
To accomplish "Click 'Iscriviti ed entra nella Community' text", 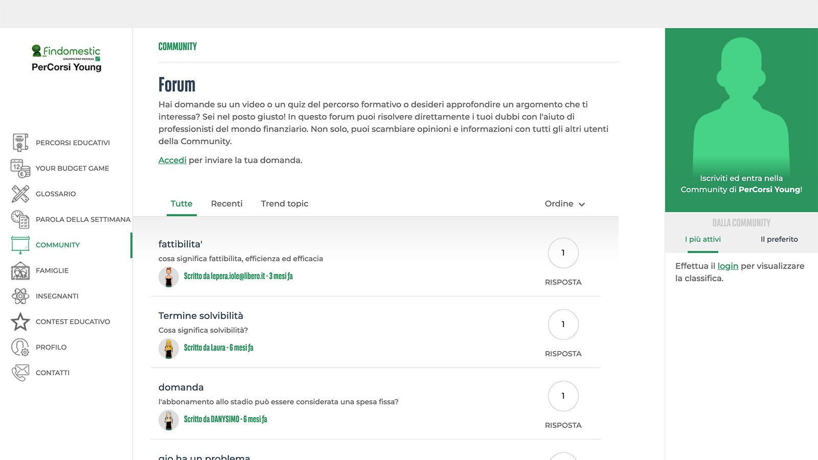I will (x=741, y=184).
